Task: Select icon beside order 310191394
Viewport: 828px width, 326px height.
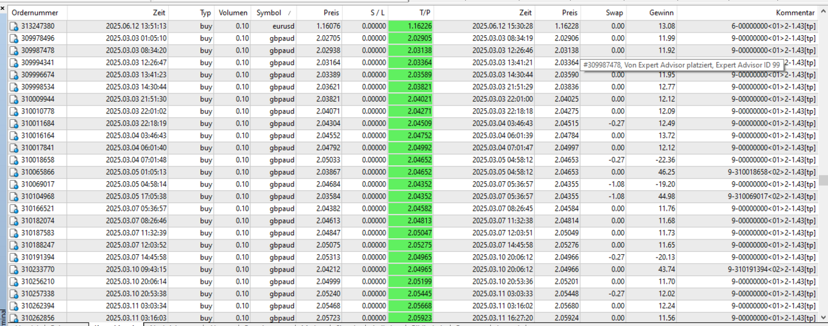Action: [14, 257]
